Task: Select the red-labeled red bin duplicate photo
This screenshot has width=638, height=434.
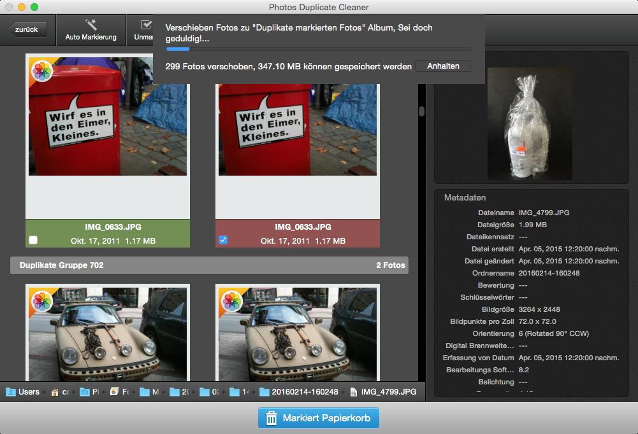Action: pyautogui.click(x=298, y=129)
